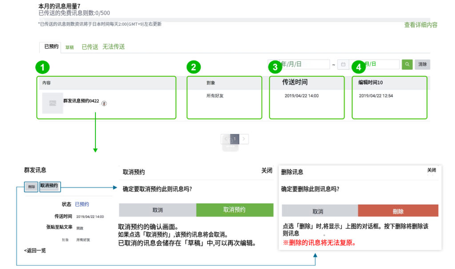Switch to the 草稿 tab
The height and width of the screenshot is (269, 455).
coord(69,47)
